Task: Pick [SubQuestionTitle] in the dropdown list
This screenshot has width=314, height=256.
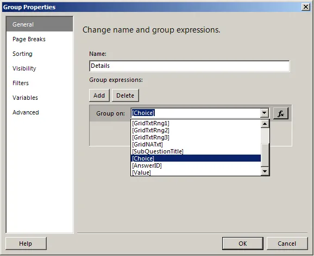Action: coord(196,151)
